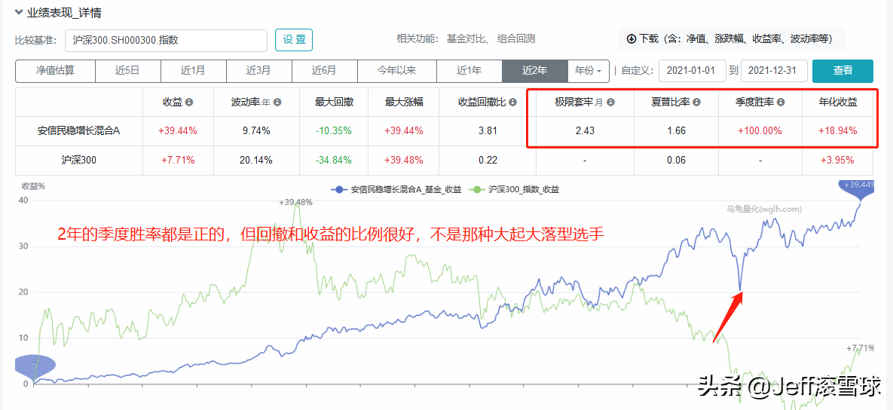Select the 净值估算 tab
The image size is (893, 410).
(x=55, y=71)
